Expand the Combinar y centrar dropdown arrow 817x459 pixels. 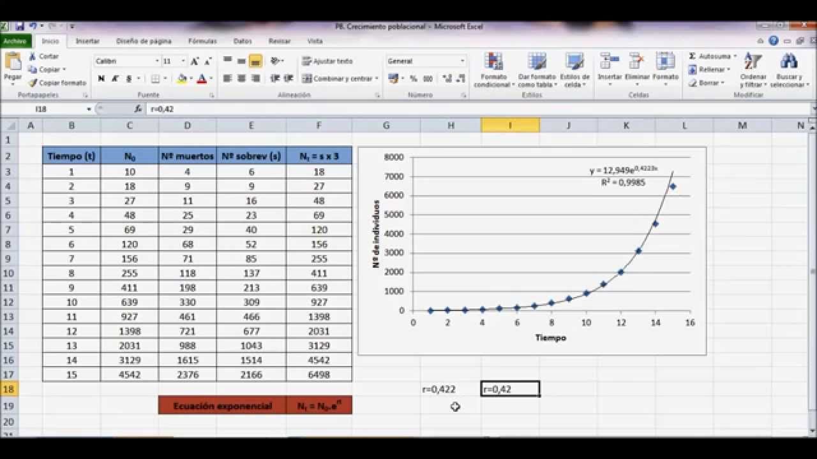point(377,78)
